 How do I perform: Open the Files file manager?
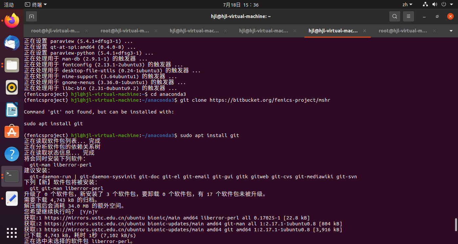click(x=12, y=65)
